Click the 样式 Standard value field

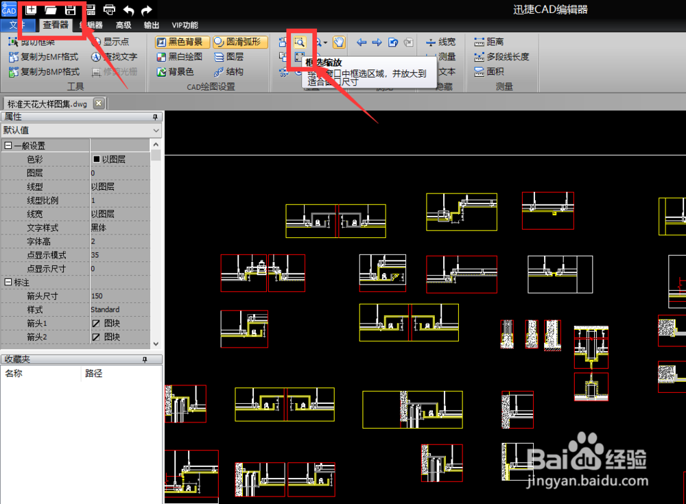(x=120, y=310)
